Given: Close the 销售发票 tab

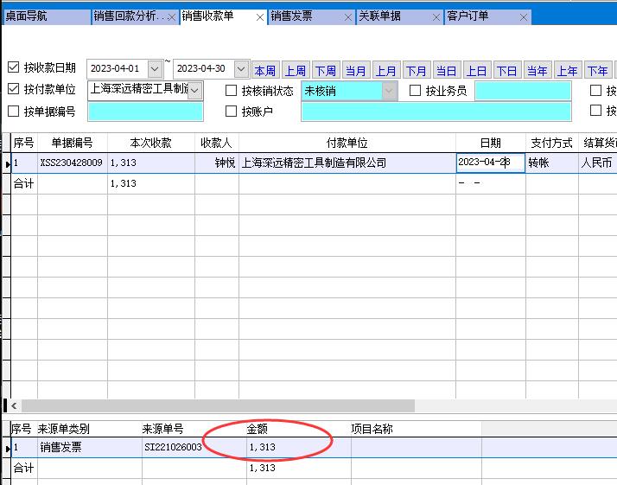Looking at the screenshot, I should (x=348, y=17).
